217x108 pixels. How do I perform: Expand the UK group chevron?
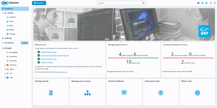coord(5,73)
